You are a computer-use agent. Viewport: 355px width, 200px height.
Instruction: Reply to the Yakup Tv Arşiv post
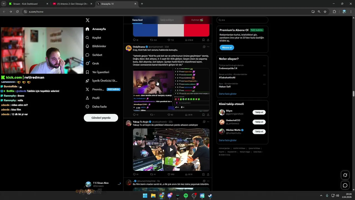pyautogui.click(x=136, y=174)
